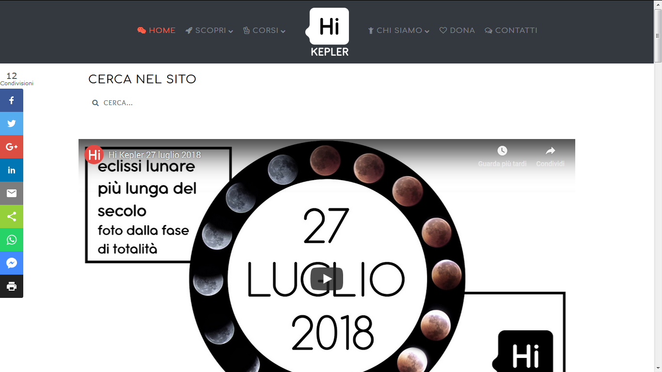Viewport: 662px width, 372px height.
Task: Send the page via the email icon
Action: [x=12, y=193]
